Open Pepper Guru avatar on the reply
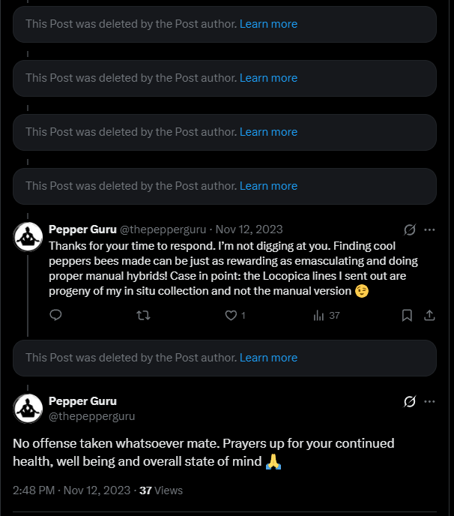 tap(28, 237)
